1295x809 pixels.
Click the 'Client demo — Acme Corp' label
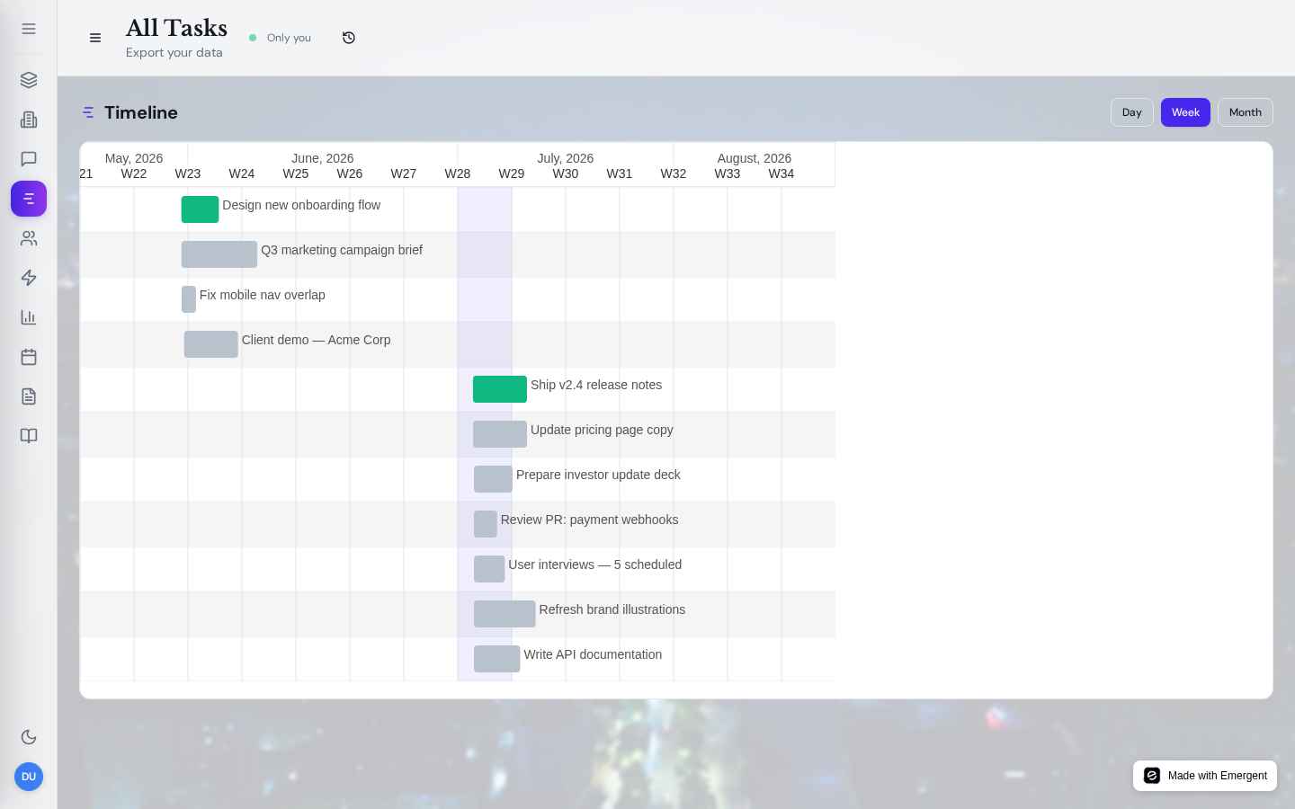pos(317,340)
